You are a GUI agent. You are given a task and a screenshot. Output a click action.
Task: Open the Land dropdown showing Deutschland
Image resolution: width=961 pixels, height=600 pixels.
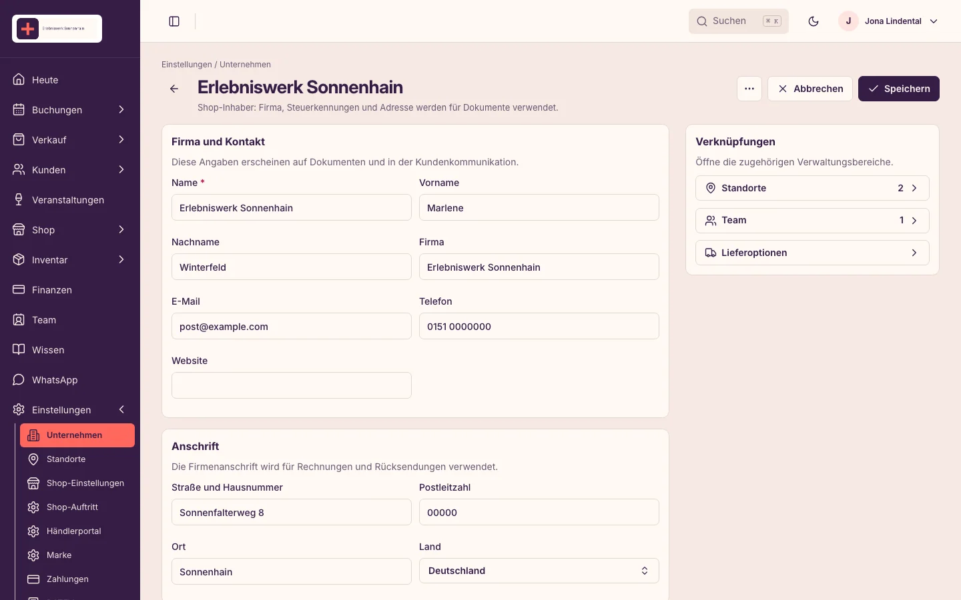click(539, 571)
